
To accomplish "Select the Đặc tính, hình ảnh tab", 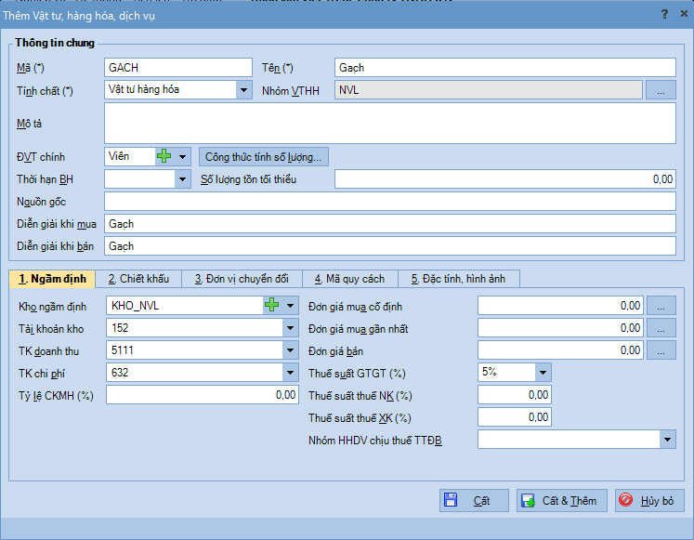I will [458, 279].
